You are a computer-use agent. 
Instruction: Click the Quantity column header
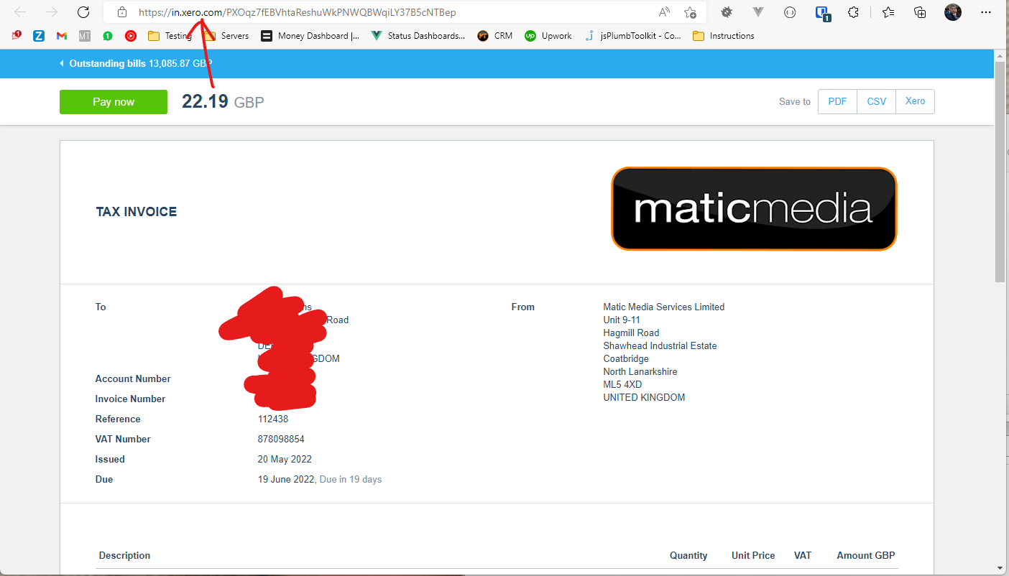point(688,555)
